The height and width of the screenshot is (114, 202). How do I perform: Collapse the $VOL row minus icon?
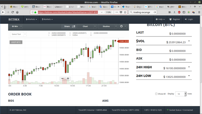(189, 41)
